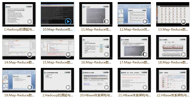Play video 1.Hadoop的源起与
The width and height of the screenshot is (193, 99).
coord(30,21)
